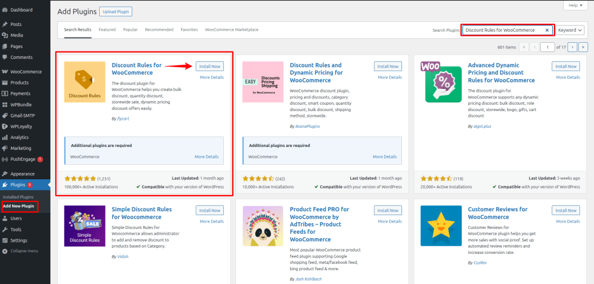The image size is (594, 284).
Task: Click the Product Feed PRO panda thumbnail
Action: (x=263, y=226)
